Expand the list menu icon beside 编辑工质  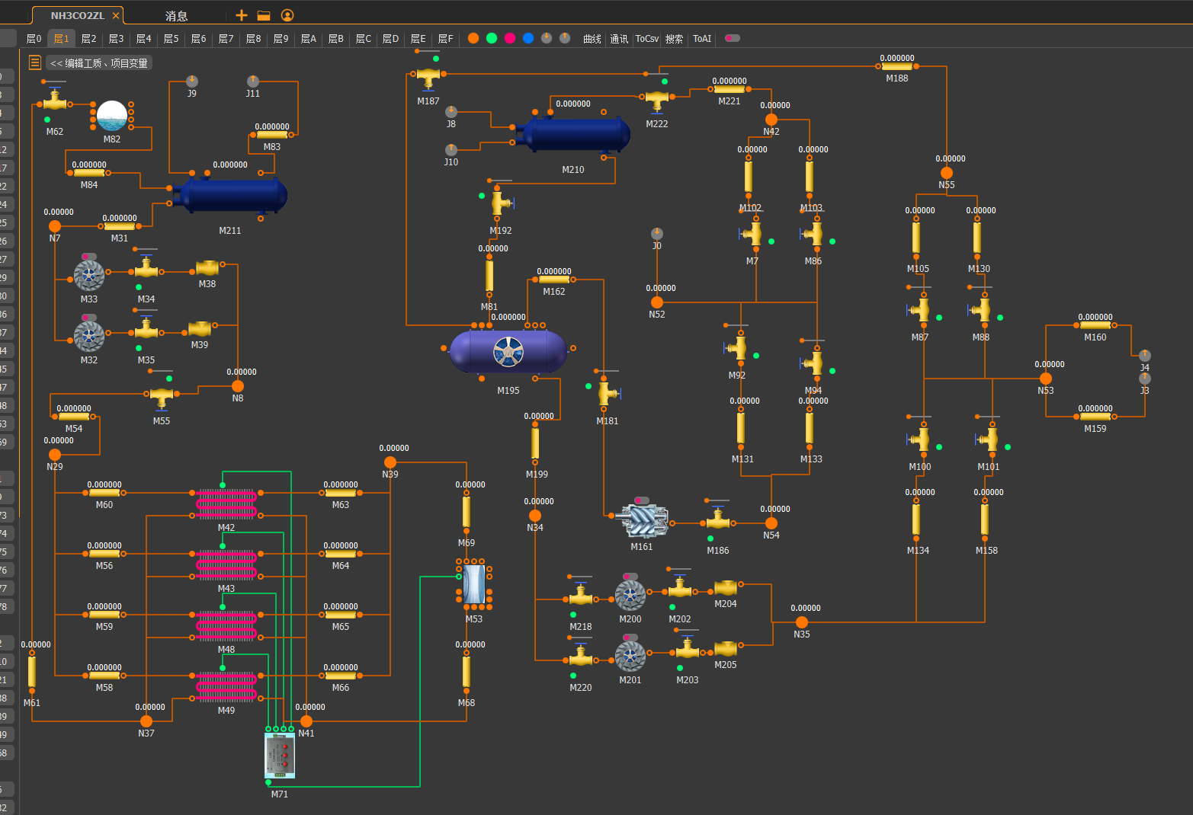(34, 62)
